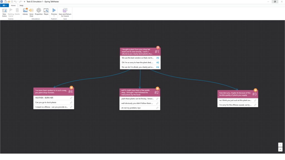The height and width of the screenshot is (160, 285).
Task: Click link icon for 'Can you go to duck please'
Action: pyautogui.click(x=71, y=102)
